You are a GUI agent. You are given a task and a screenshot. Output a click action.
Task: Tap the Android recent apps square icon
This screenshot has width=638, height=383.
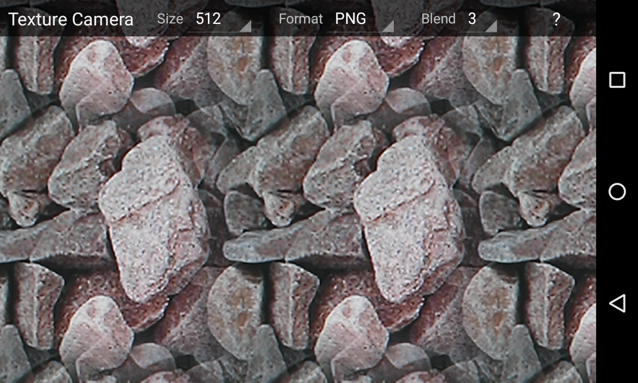click(x=617, y=80)
